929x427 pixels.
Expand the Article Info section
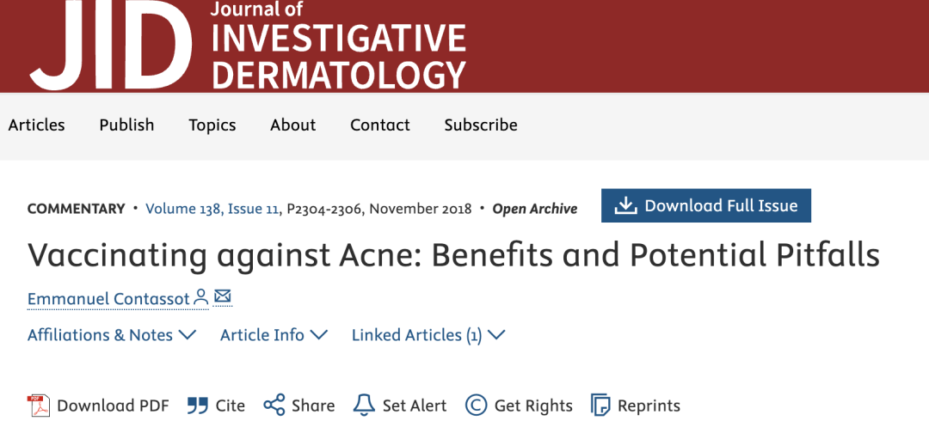coord(274,335)
